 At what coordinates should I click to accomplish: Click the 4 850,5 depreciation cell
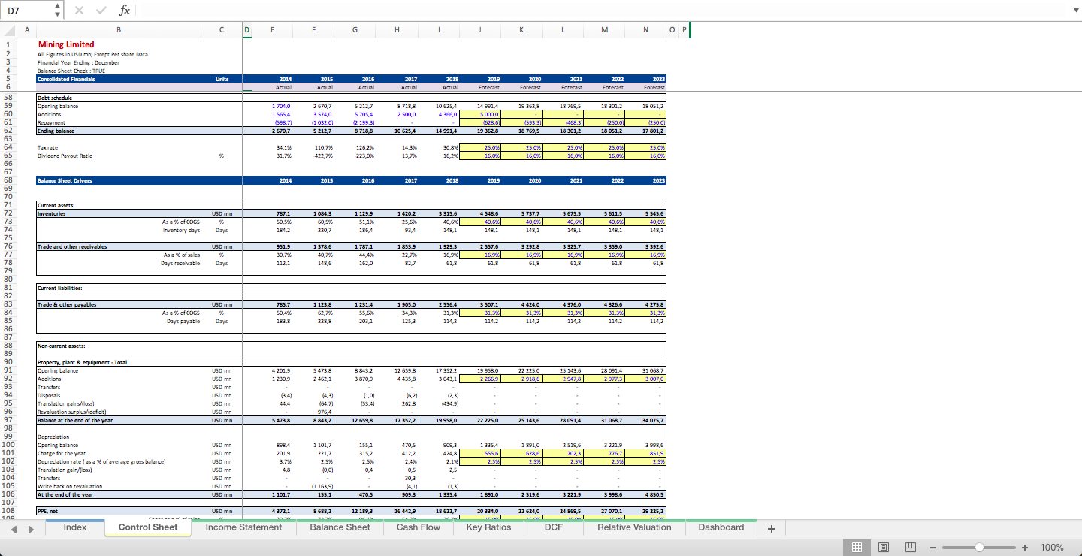coord(645,494)
